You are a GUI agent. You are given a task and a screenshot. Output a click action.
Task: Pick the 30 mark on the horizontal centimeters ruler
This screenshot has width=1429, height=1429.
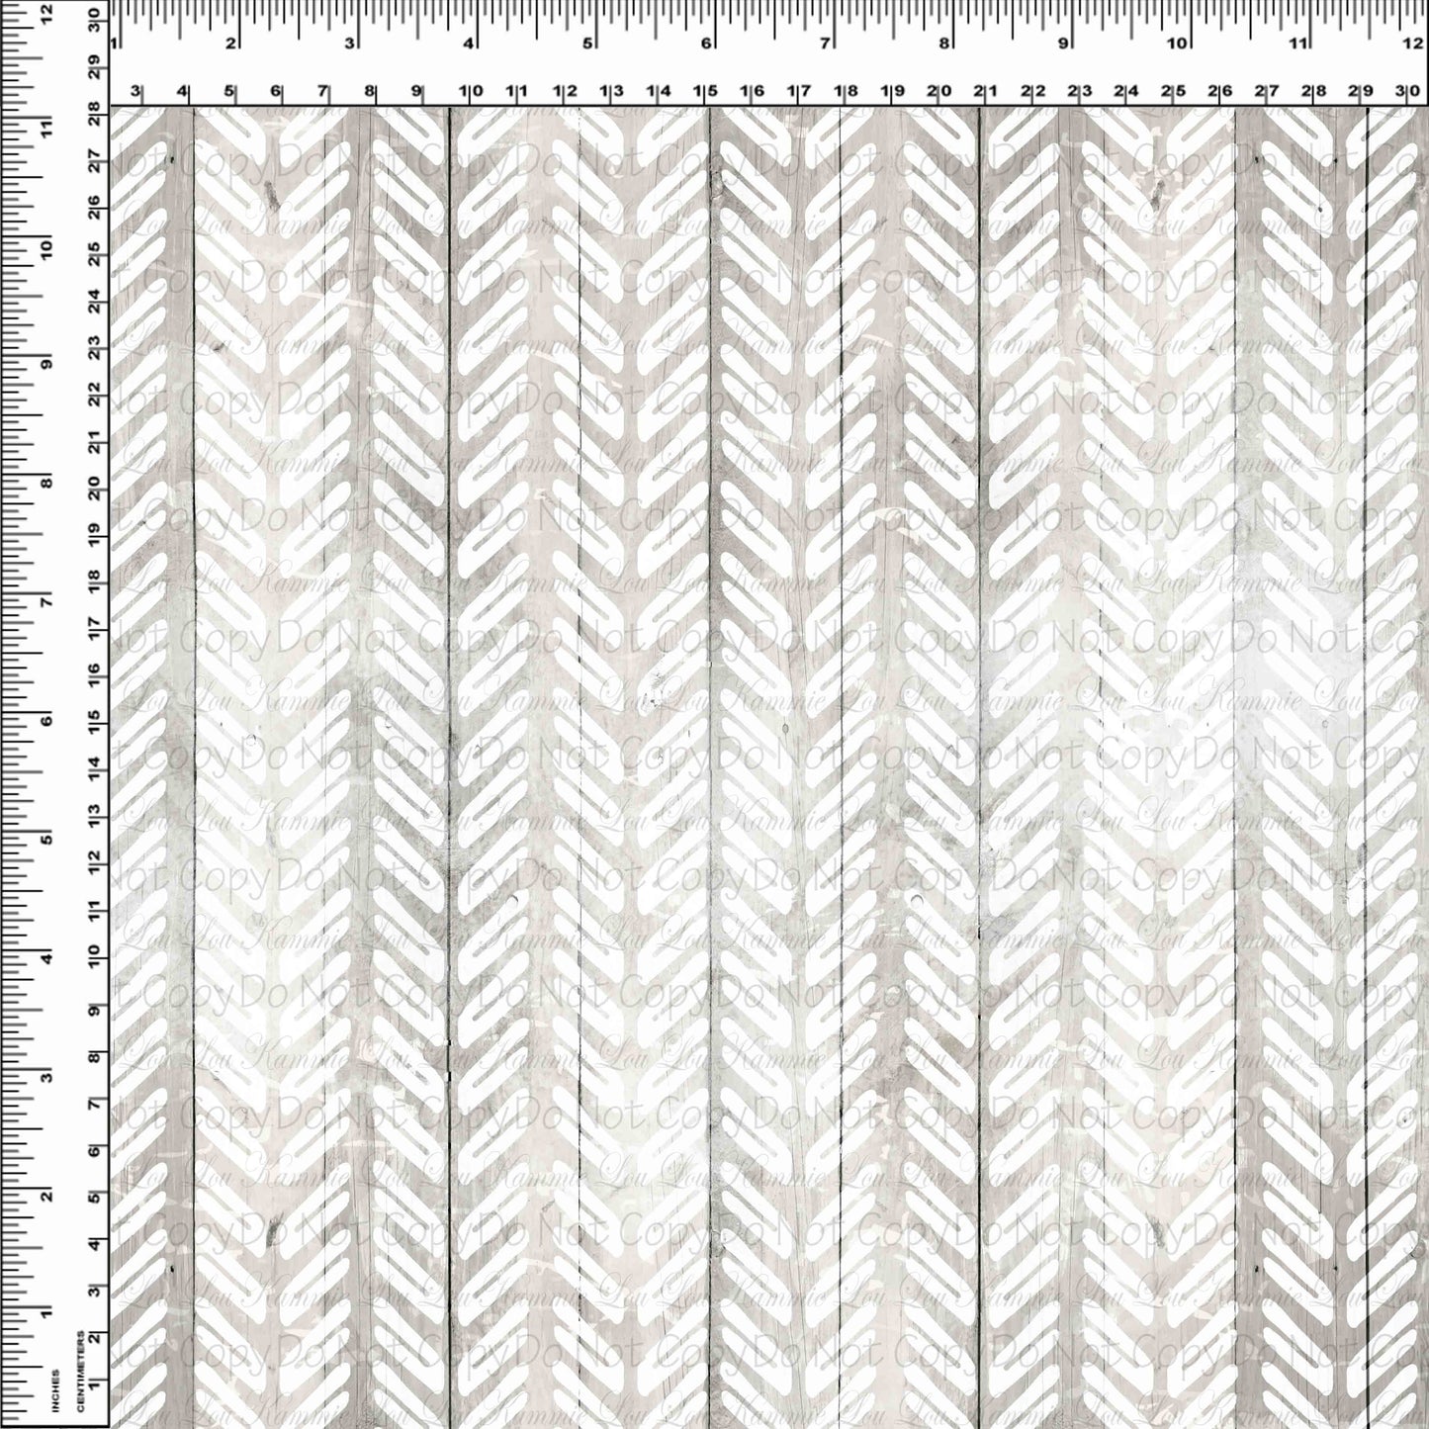click(1408, 92)
